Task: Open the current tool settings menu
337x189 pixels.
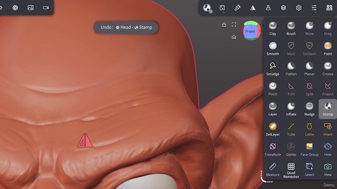Action: [x=207, y=8]
